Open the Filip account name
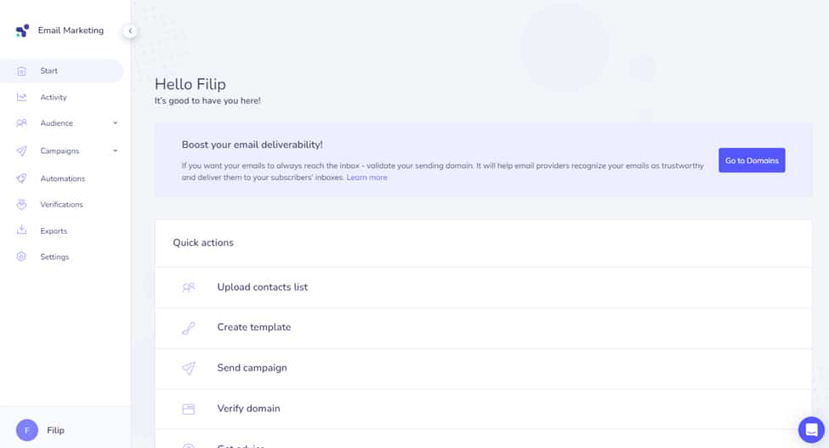The image size is (829, 448). point(55,430)
